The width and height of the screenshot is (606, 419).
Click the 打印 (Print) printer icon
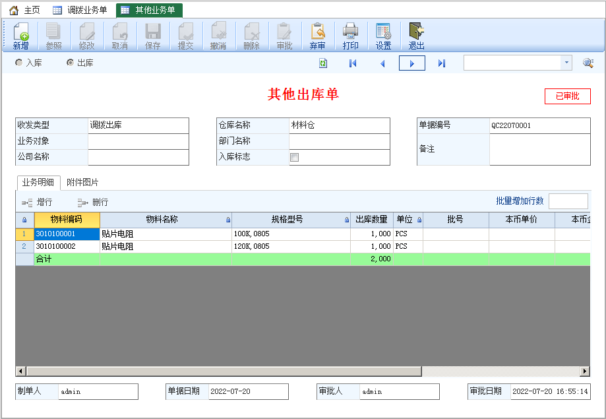point(351,36)
